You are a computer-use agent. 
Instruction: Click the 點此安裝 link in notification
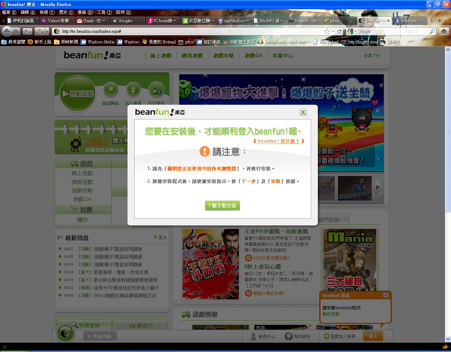pyautogui.click(x=331, y=314)
